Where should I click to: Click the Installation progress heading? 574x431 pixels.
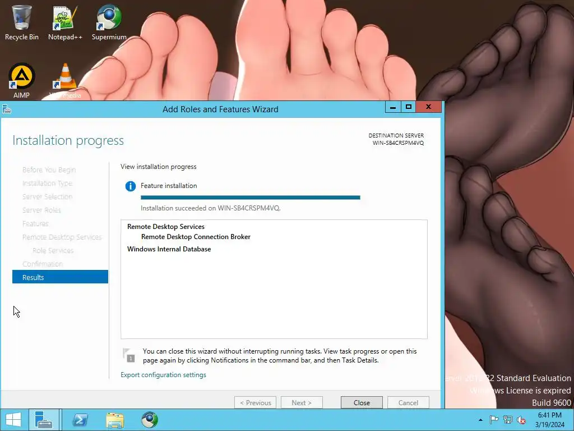tap(68, 140)
